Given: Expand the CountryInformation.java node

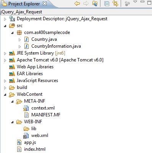Looking at the screenshot, I should pos(19,47).
